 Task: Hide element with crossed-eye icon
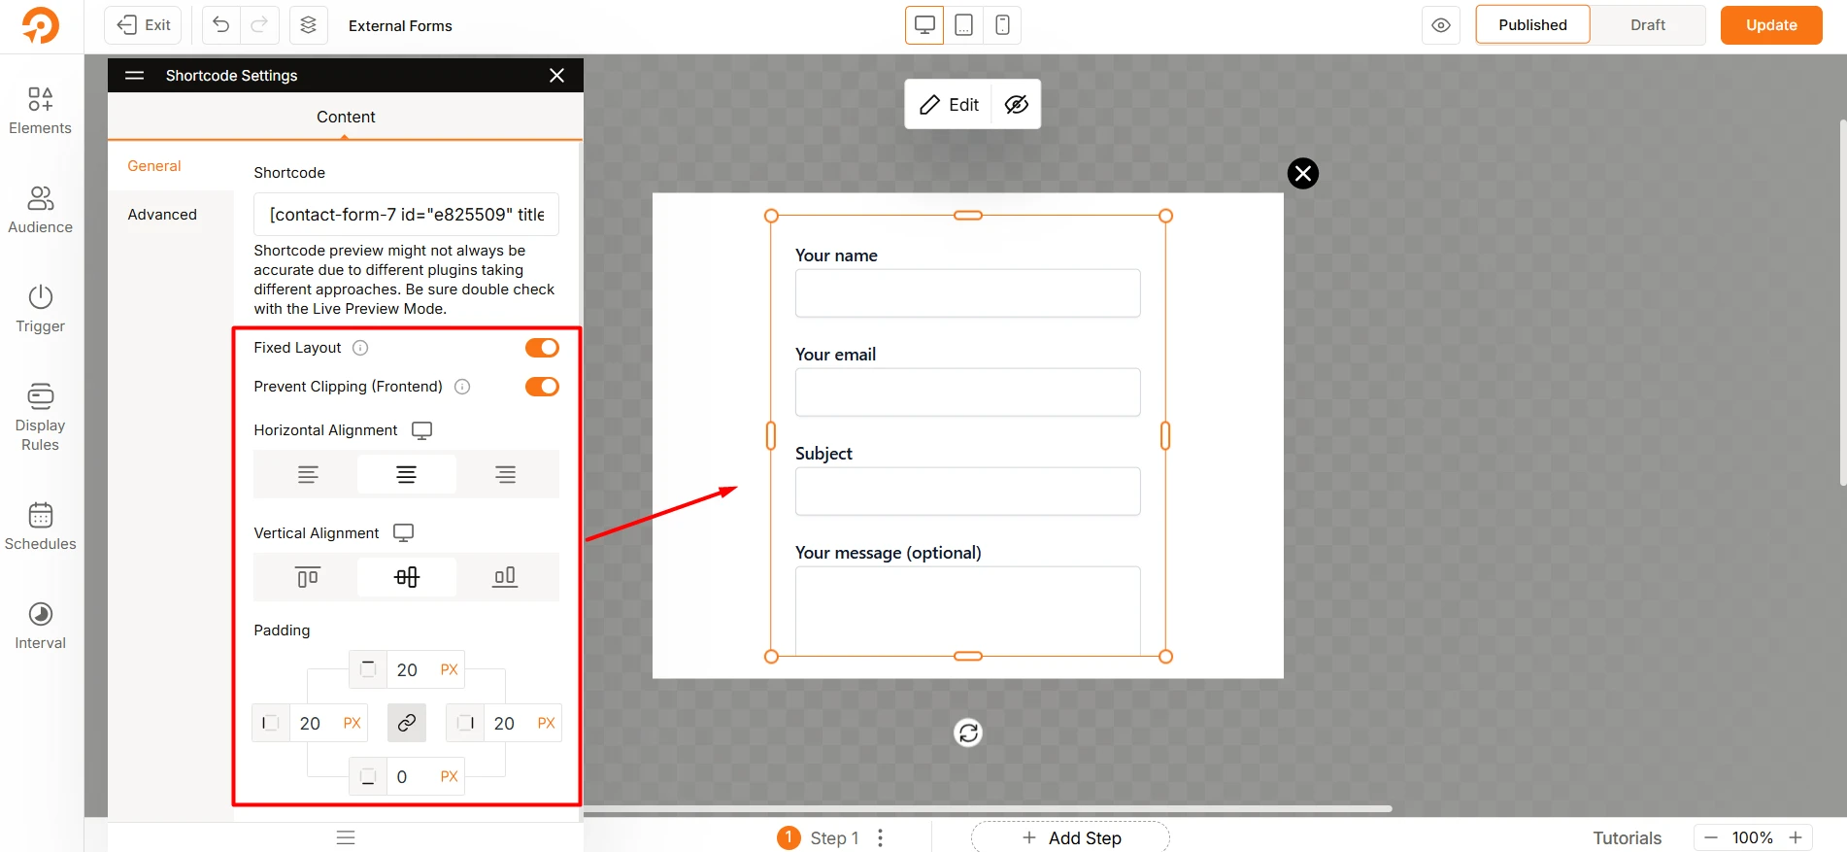click(x=1016, y=105)
